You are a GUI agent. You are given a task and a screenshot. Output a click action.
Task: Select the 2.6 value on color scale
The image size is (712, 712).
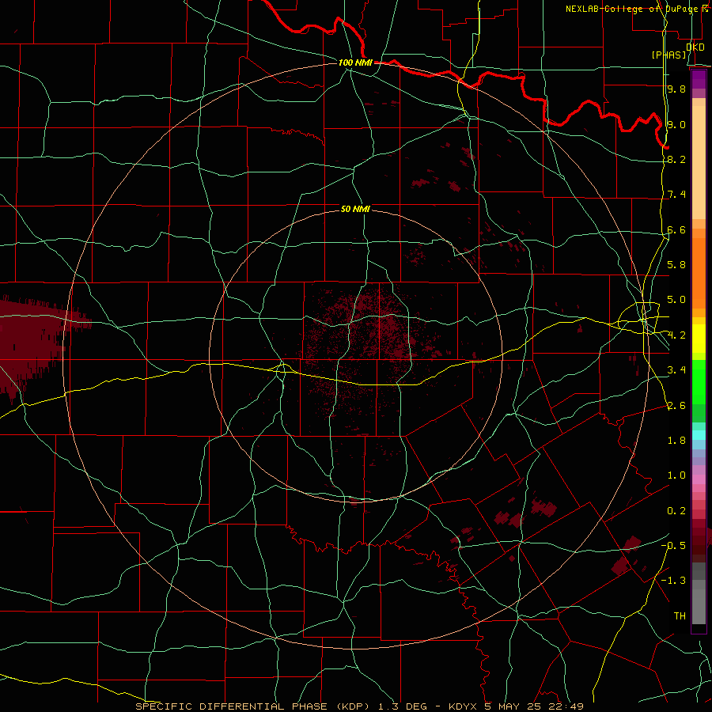point(676,406)
